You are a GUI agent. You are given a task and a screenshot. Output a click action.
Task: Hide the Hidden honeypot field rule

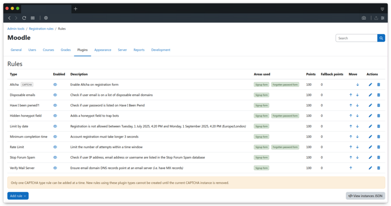55,116
